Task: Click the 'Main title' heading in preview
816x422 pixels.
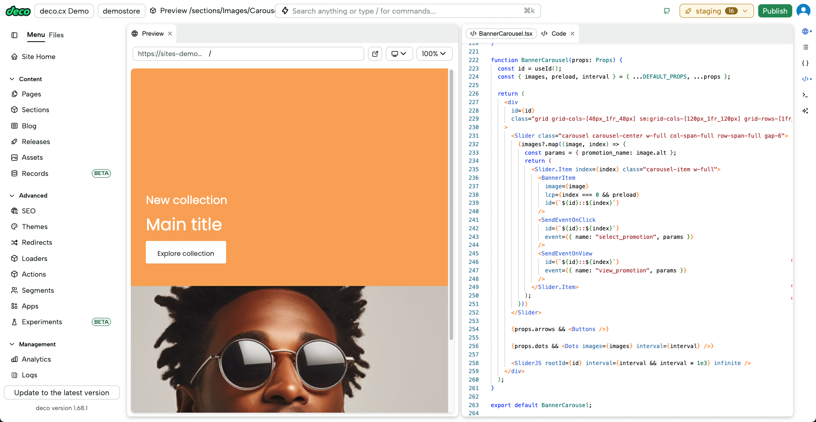Action: coord(184,224)
